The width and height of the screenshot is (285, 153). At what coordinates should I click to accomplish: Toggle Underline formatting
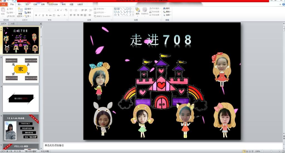click(x=43, y=15)
